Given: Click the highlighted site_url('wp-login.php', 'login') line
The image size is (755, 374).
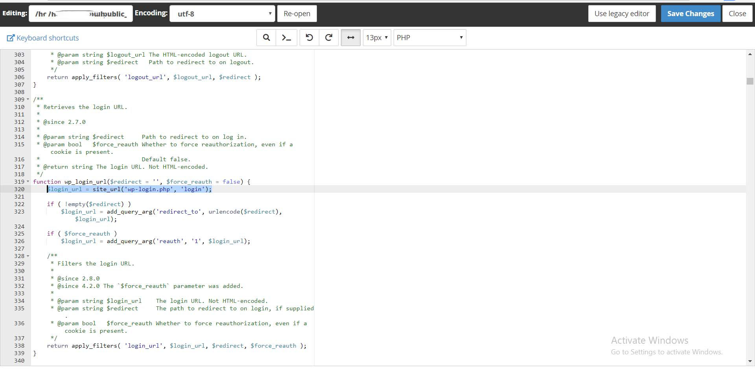Looking at the screenshot, I should click(129, 189).
